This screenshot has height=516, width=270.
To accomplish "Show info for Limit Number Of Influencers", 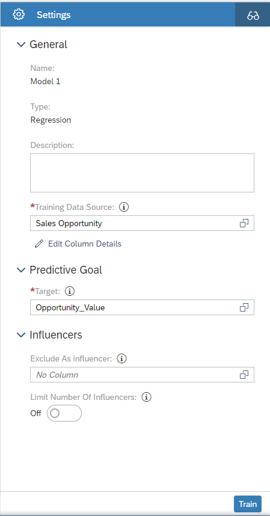I will pyautogui.click(x=146, y=397).
